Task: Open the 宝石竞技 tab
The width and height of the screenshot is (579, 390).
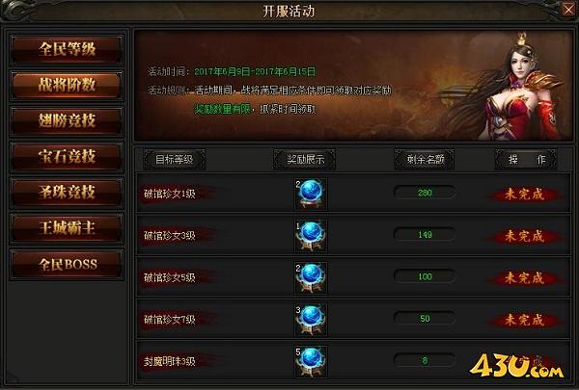Action: 67,157
